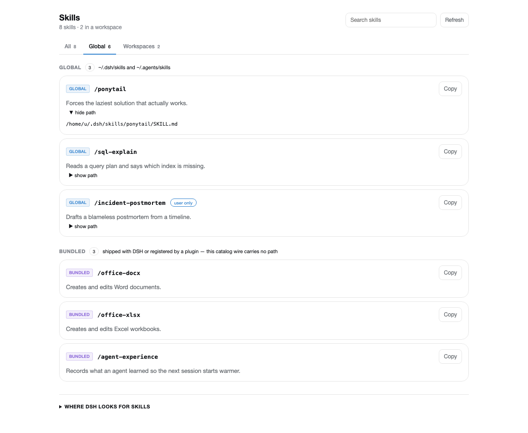Click 'Records what an agent learned' description

tap(153, 371)
